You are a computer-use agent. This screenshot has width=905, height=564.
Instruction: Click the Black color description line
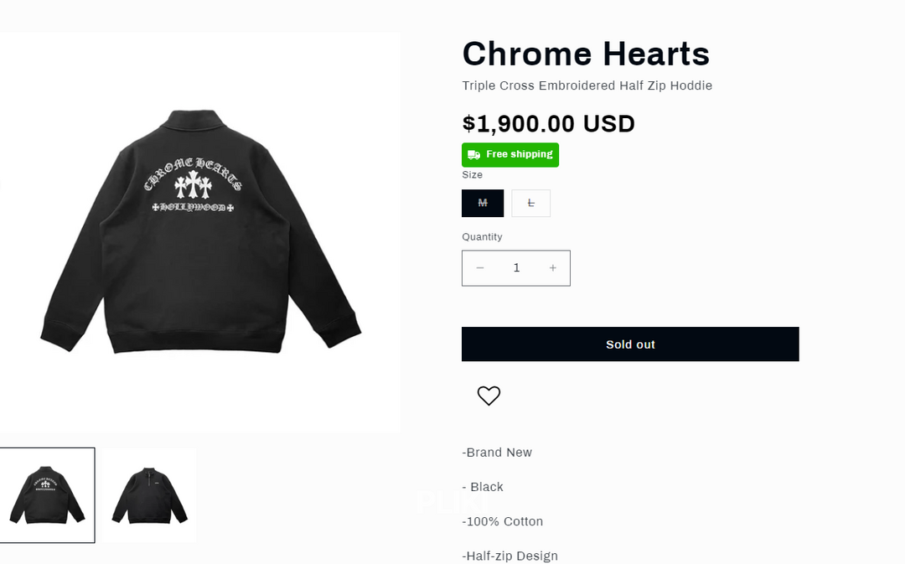pyautogui.click(x=484, y=487)
